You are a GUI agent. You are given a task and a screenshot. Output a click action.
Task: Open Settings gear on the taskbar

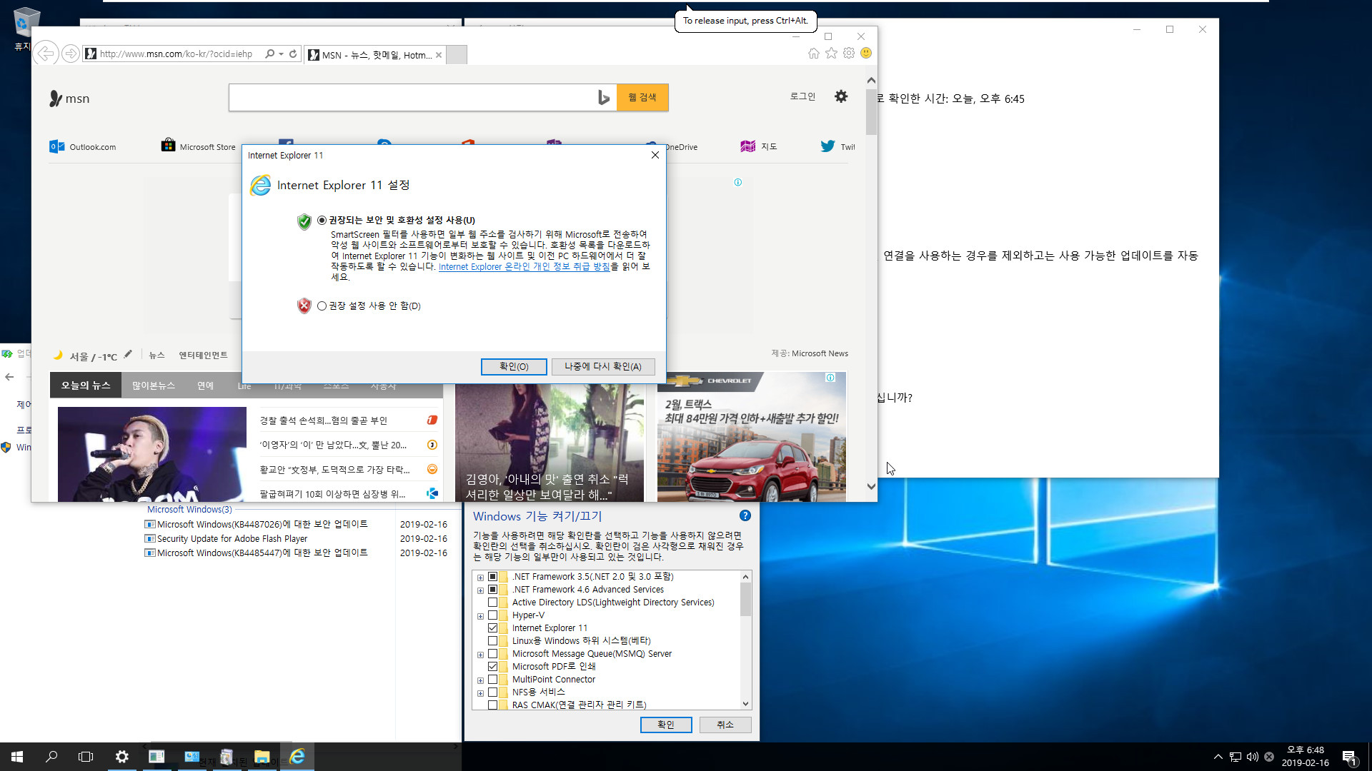pyautogui.click(x=121, y=757)
